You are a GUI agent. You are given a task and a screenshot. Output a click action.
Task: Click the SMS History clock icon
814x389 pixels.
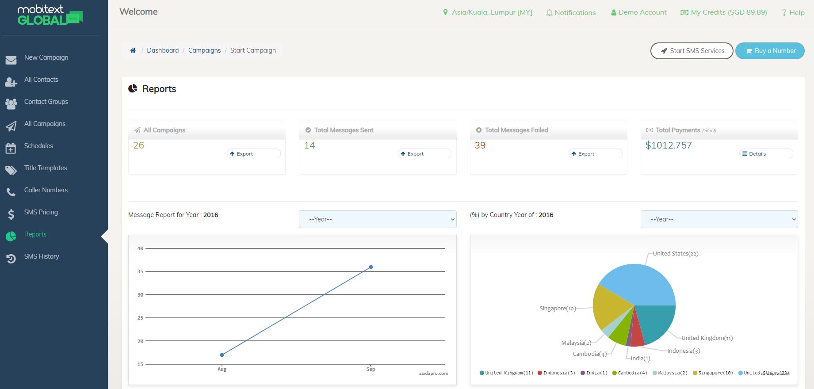[11, 259]
